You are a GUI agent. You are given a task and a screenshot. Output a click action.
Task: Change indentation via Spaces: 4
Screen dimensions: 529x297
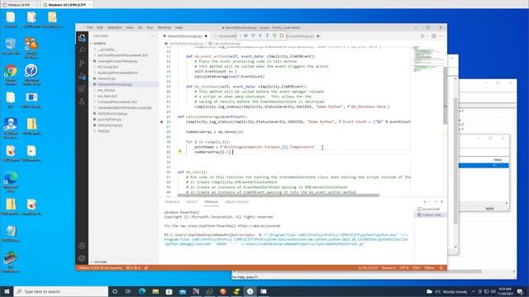tap(388, 267)
